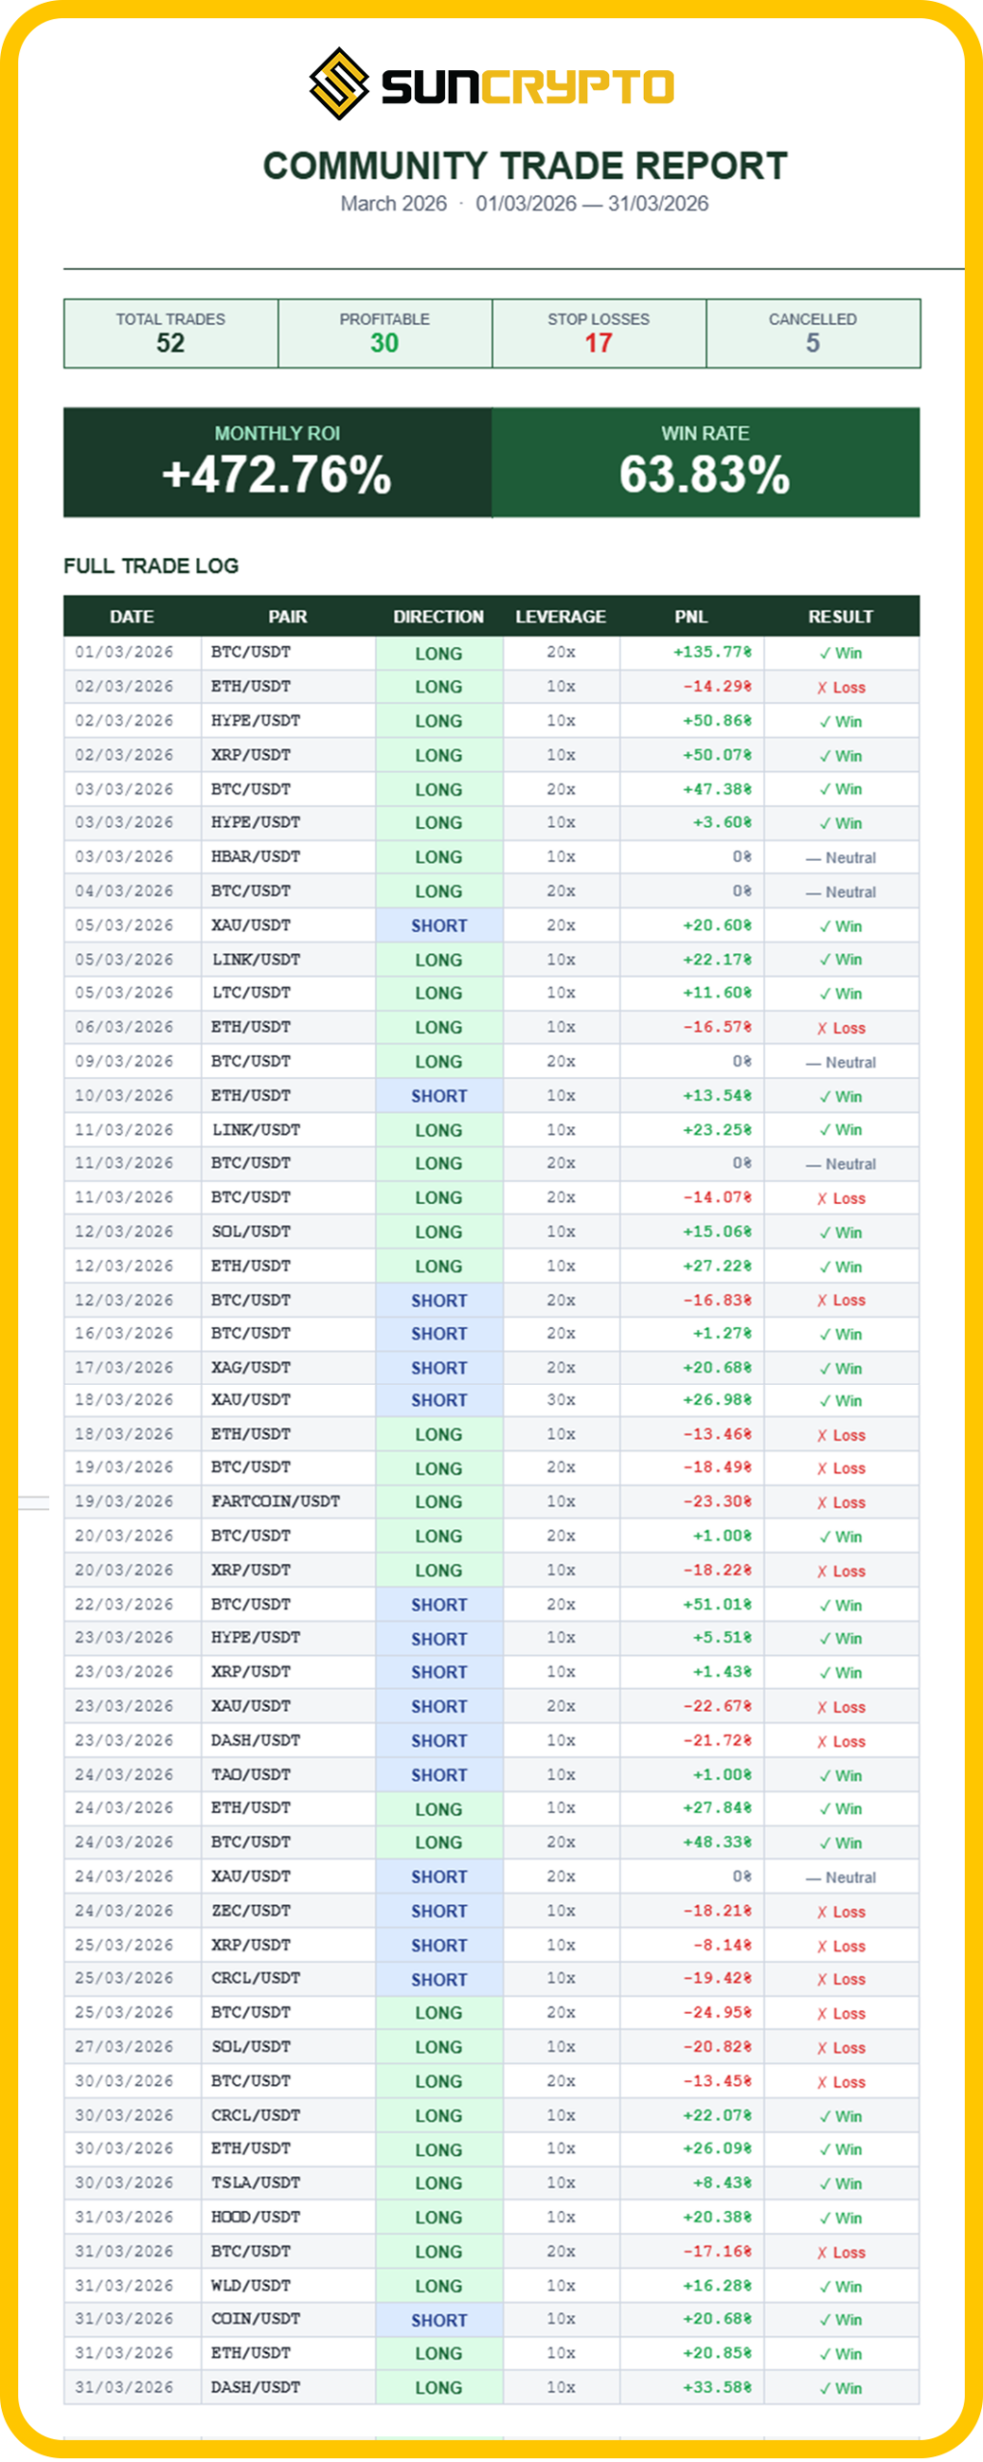The height and width of the screenshot is (2462, 983).
Task: Click Win in the +33.58% row
Action: point(841,2389)
